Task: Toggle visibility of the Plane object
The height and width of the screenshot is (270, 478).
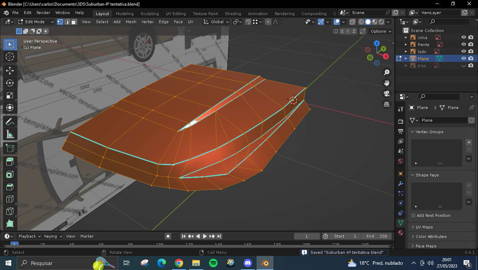Action: click(x=464, y=59)
